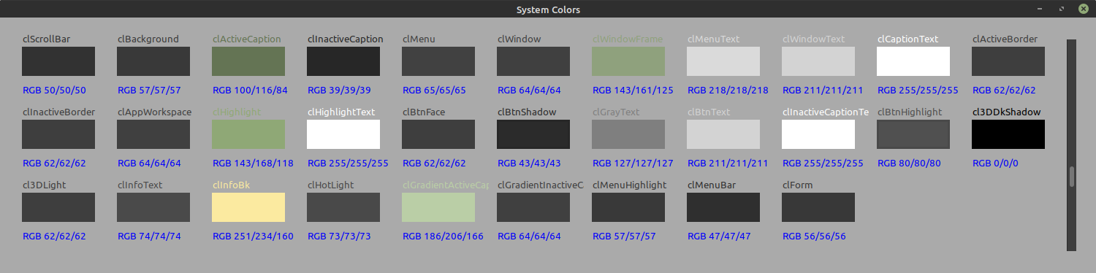Image resolution: width=1096 pixels, height=273 pixels.
Task: Minimize the System Colors window
Action: point(1040,9)
